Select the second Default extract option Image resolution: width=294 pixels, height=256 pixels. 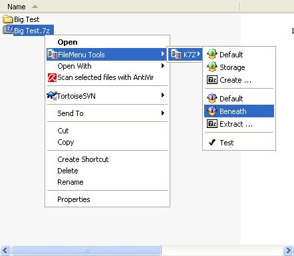coord(239,99)
